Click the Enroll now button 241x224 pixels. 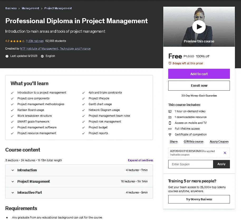pyautogui.click(x=199, y=86)
